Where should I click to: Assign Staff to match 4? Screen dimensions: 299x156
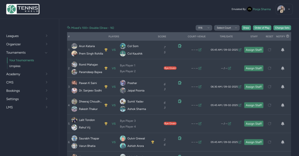click(254, 105)
